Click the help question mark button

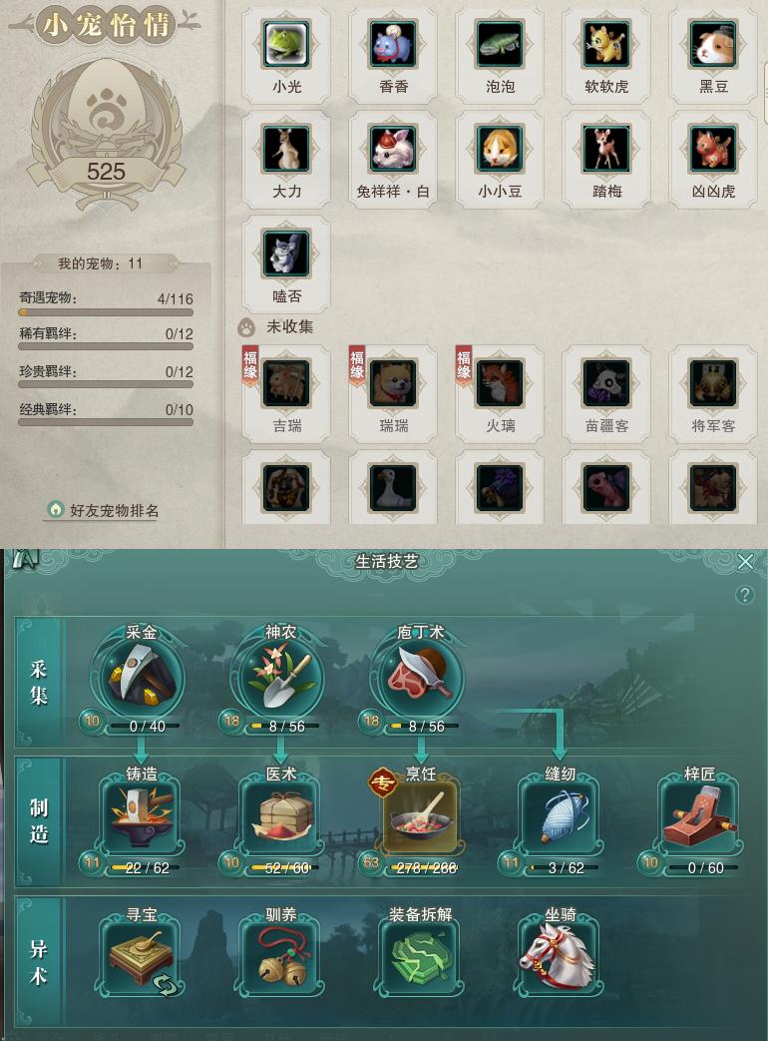(745, 594)
